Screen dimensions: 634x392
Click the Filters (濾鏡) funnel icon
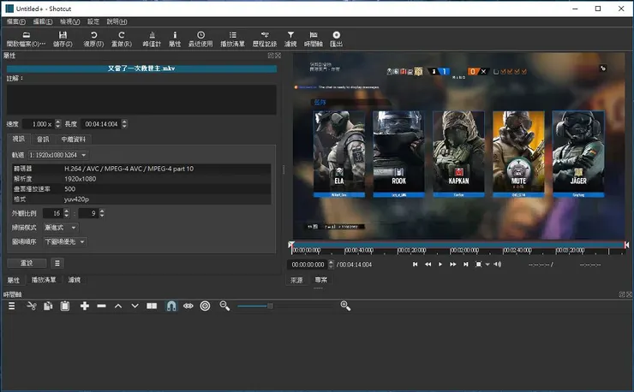point(290,35)
